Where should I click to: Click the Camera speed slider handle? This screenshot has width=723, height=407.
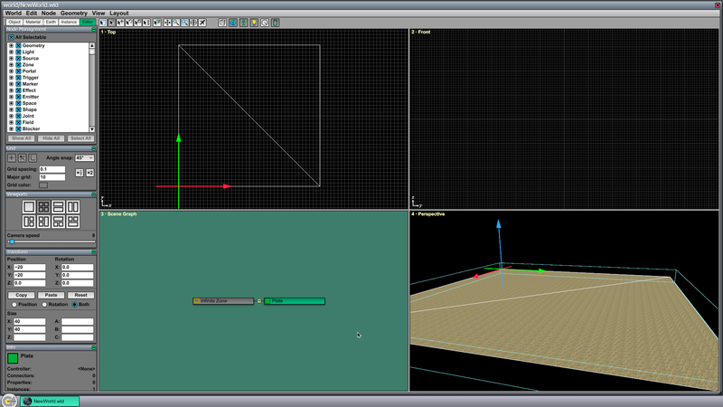pyautogui.click(x=12, y=241)
